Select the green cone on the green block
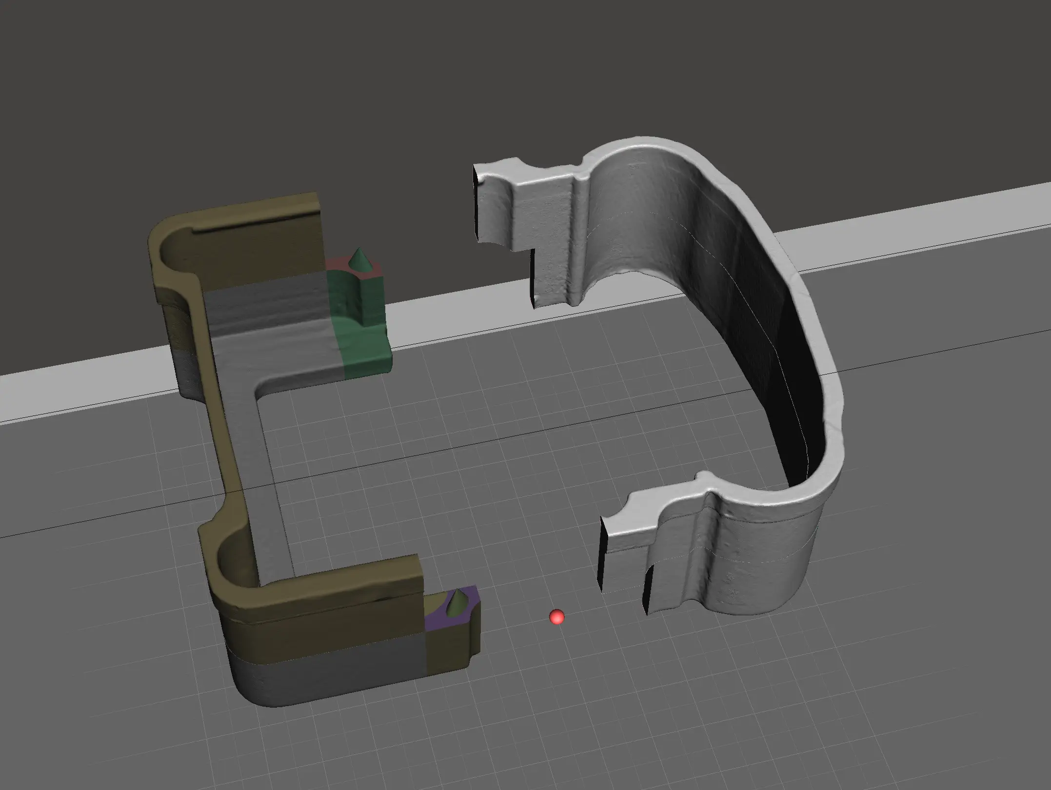 [360, 259]
